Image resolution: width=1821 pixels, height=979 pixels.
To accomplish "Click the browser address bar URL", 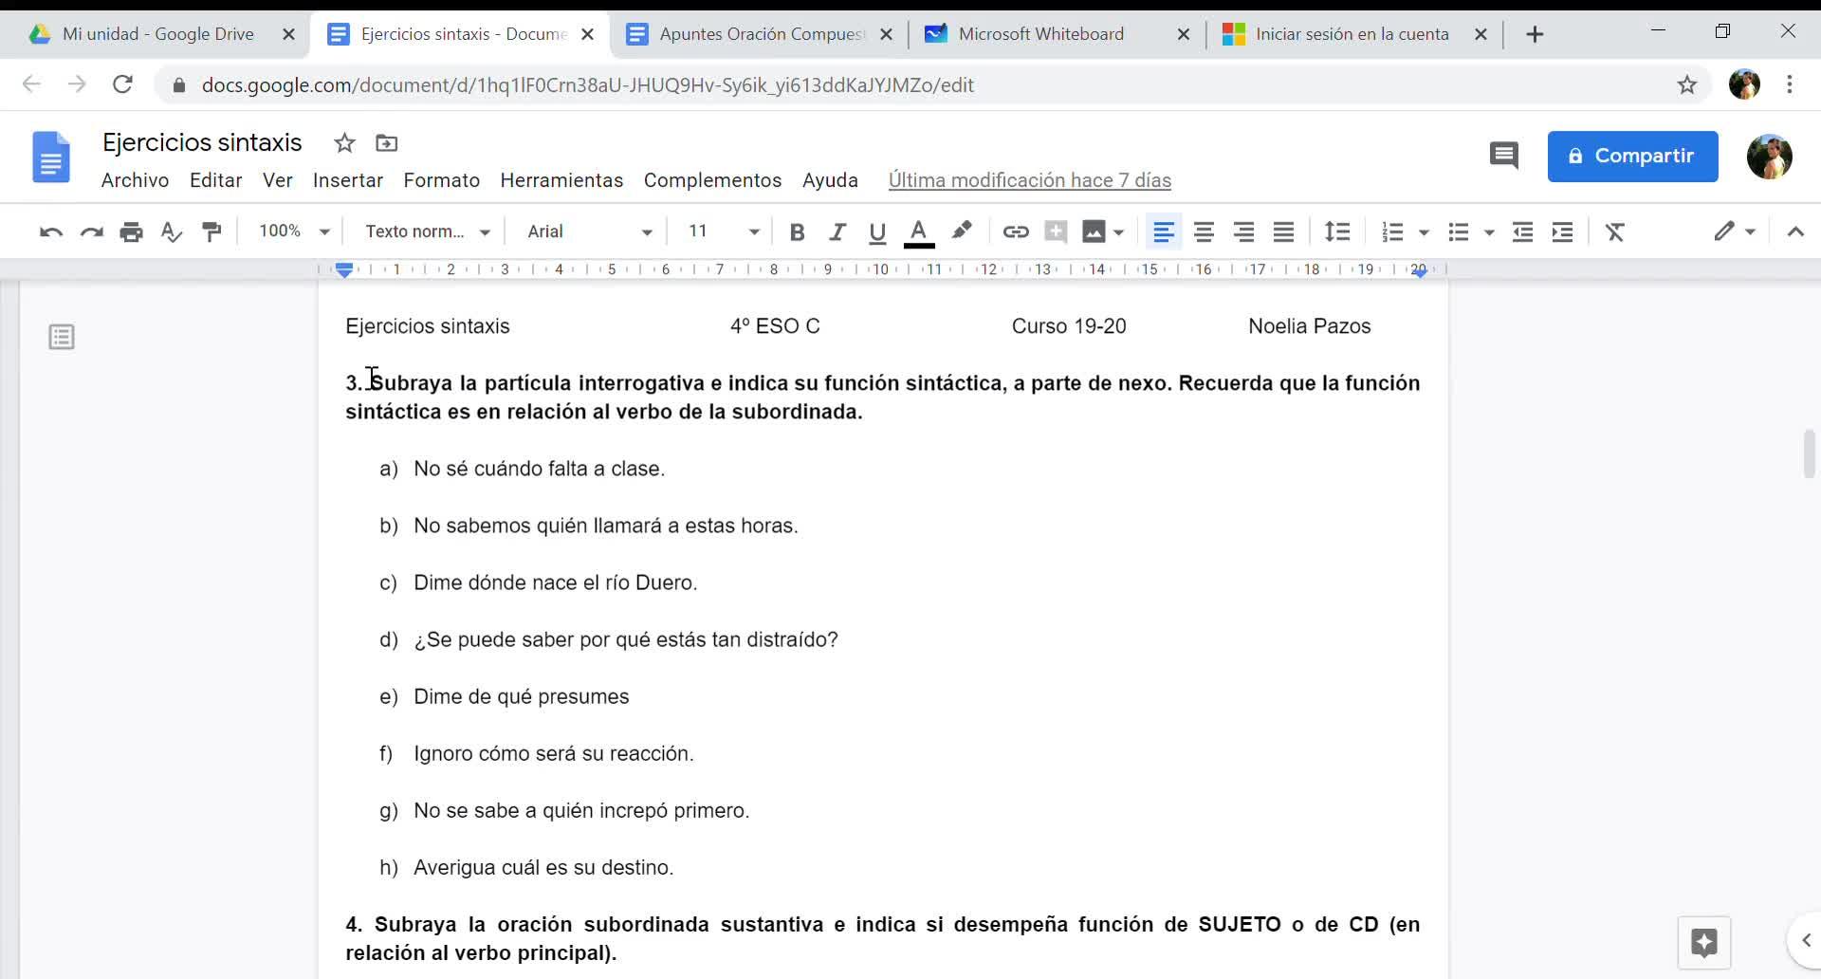I will tap(587, 85).
